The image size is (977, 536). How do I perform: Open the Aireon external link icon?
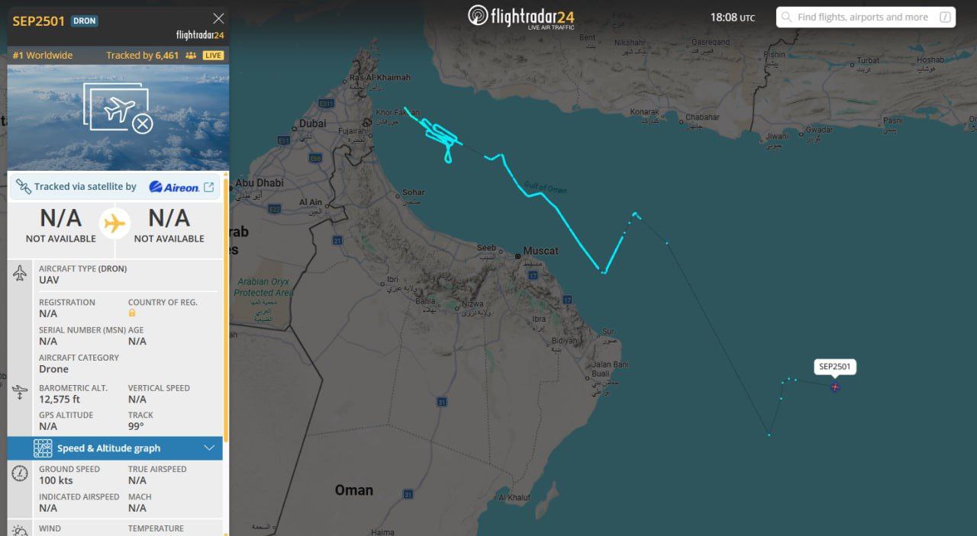click(209, 187)
